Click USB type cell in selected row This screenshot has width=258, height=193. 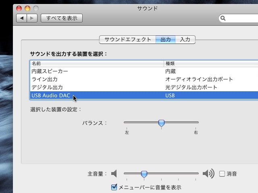pos(170,96)
